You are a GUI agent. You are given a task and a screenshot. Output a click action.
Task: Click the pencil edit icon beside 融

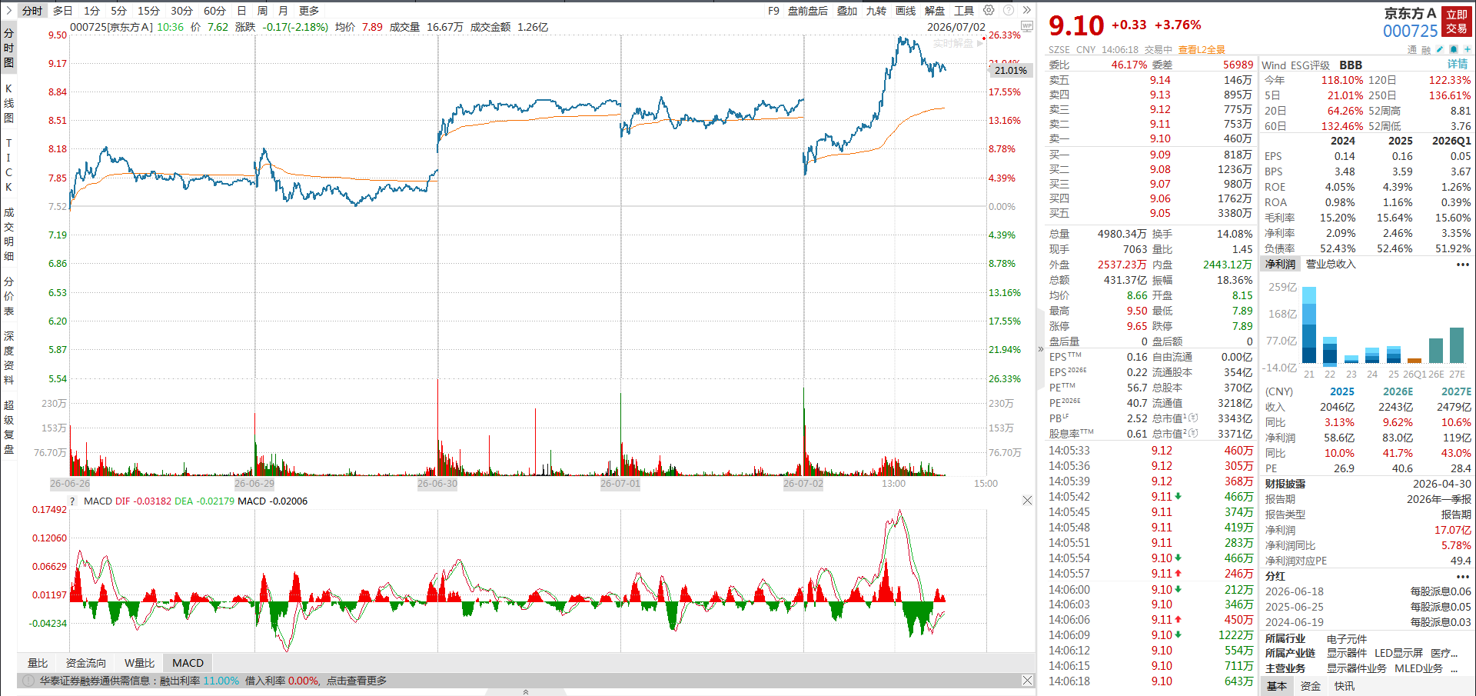coord(1439,49)
